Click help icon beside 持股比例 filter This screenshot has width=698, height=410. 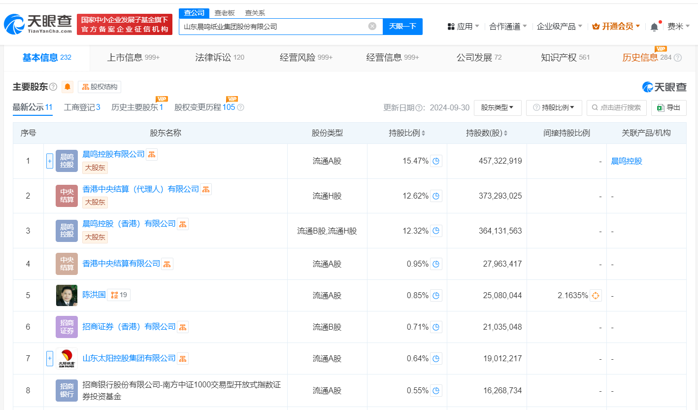(x=535, y=107)
